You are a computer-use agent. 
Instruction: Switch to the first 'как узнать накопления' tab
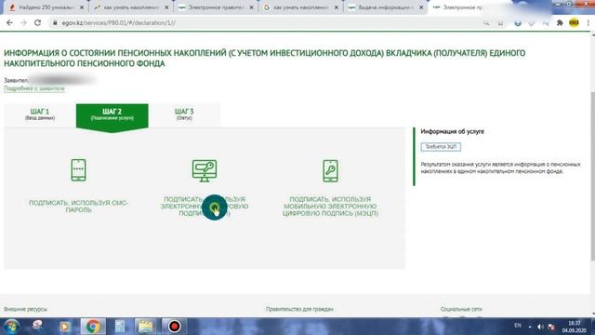131,7
